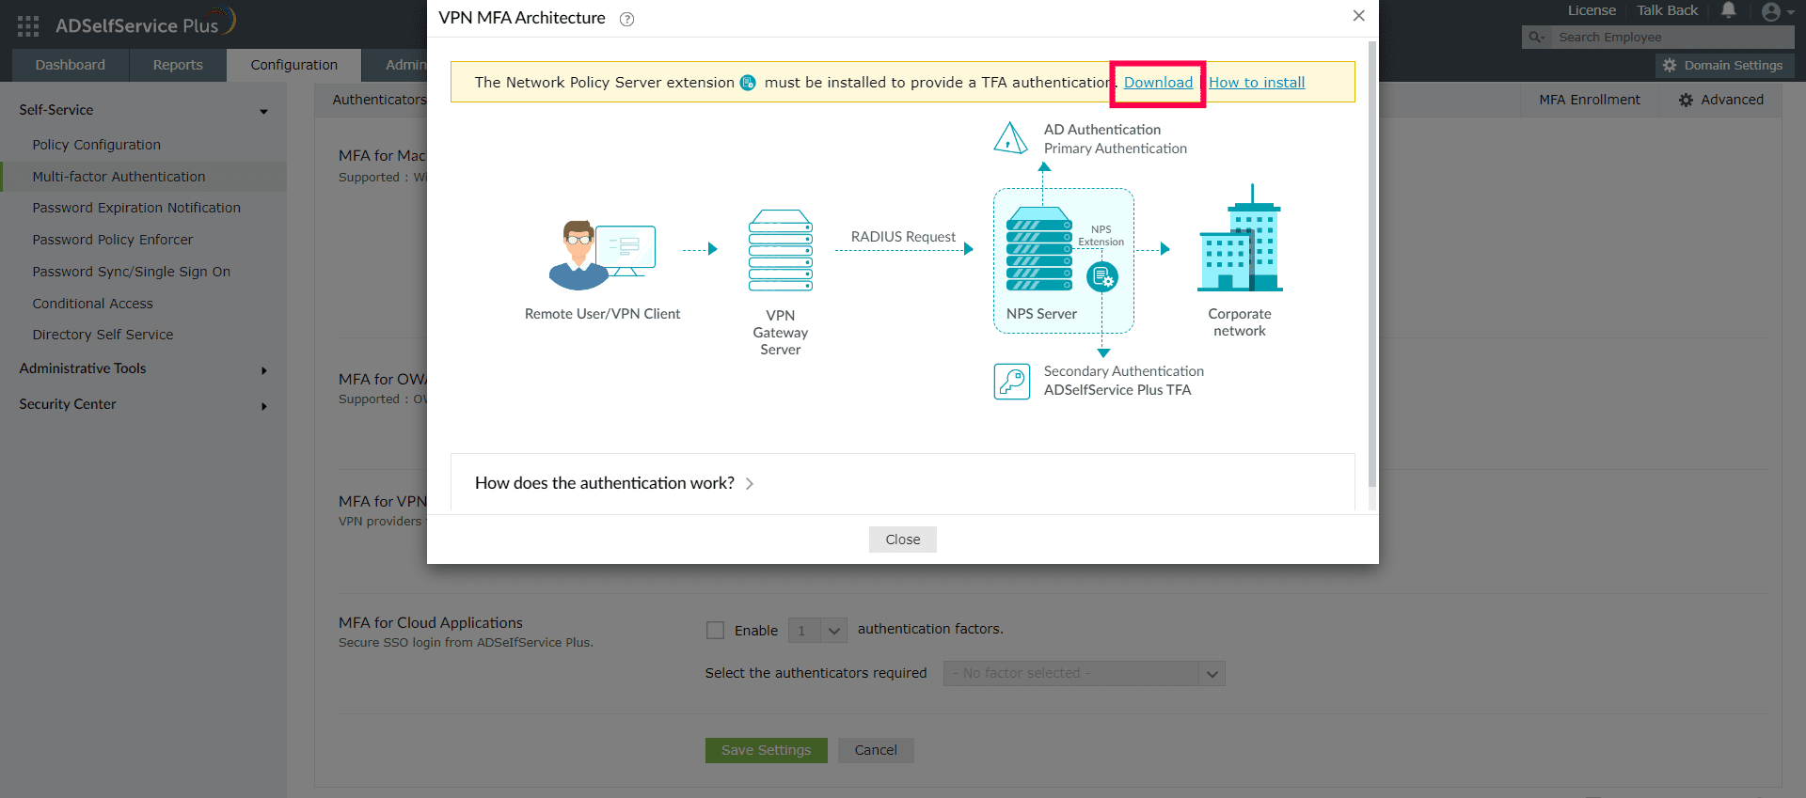This screenshot has height=798, width=1806.
Task: Click the Secondary Authentication key icon
Action: click(x=1012, y=382)
